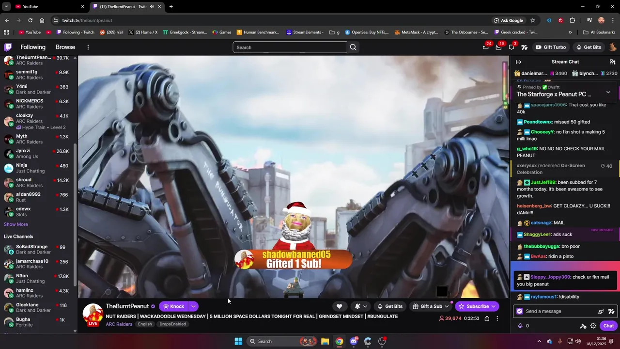Image resolution: width=620 pixels, height=349 pixels.
Task: Show hidden system tray icons
Action: (x=539, y=341)
